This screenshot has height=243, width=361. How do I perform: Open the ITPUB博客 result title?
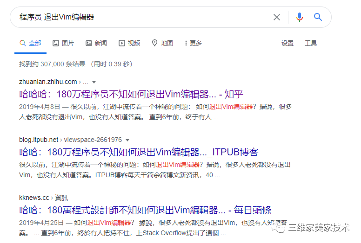[x=139, y=152]
